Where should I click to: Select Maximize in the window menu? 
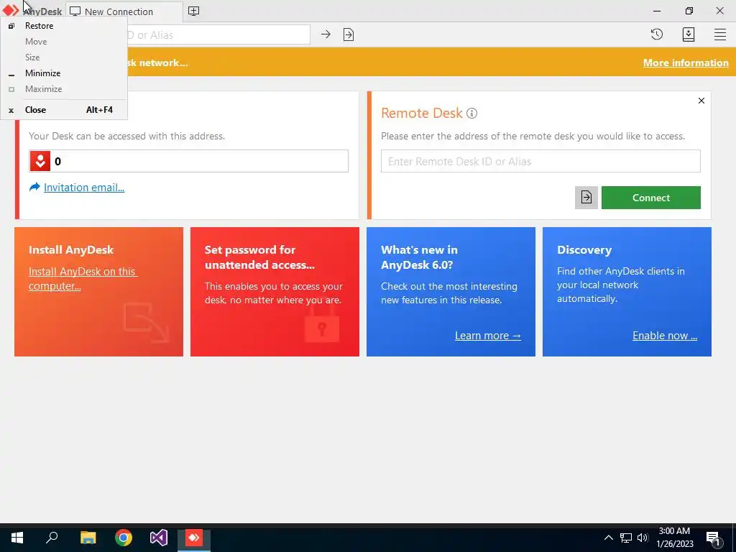pos(64,89)
